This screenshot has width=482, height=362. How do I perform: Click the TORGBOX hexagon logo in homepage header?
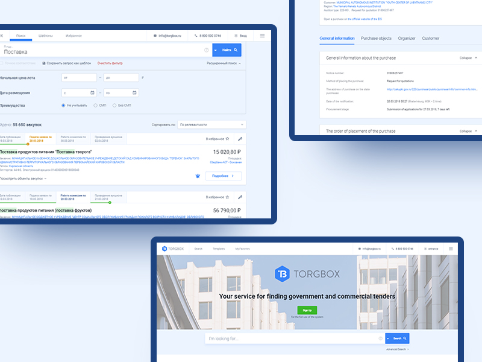164,248
